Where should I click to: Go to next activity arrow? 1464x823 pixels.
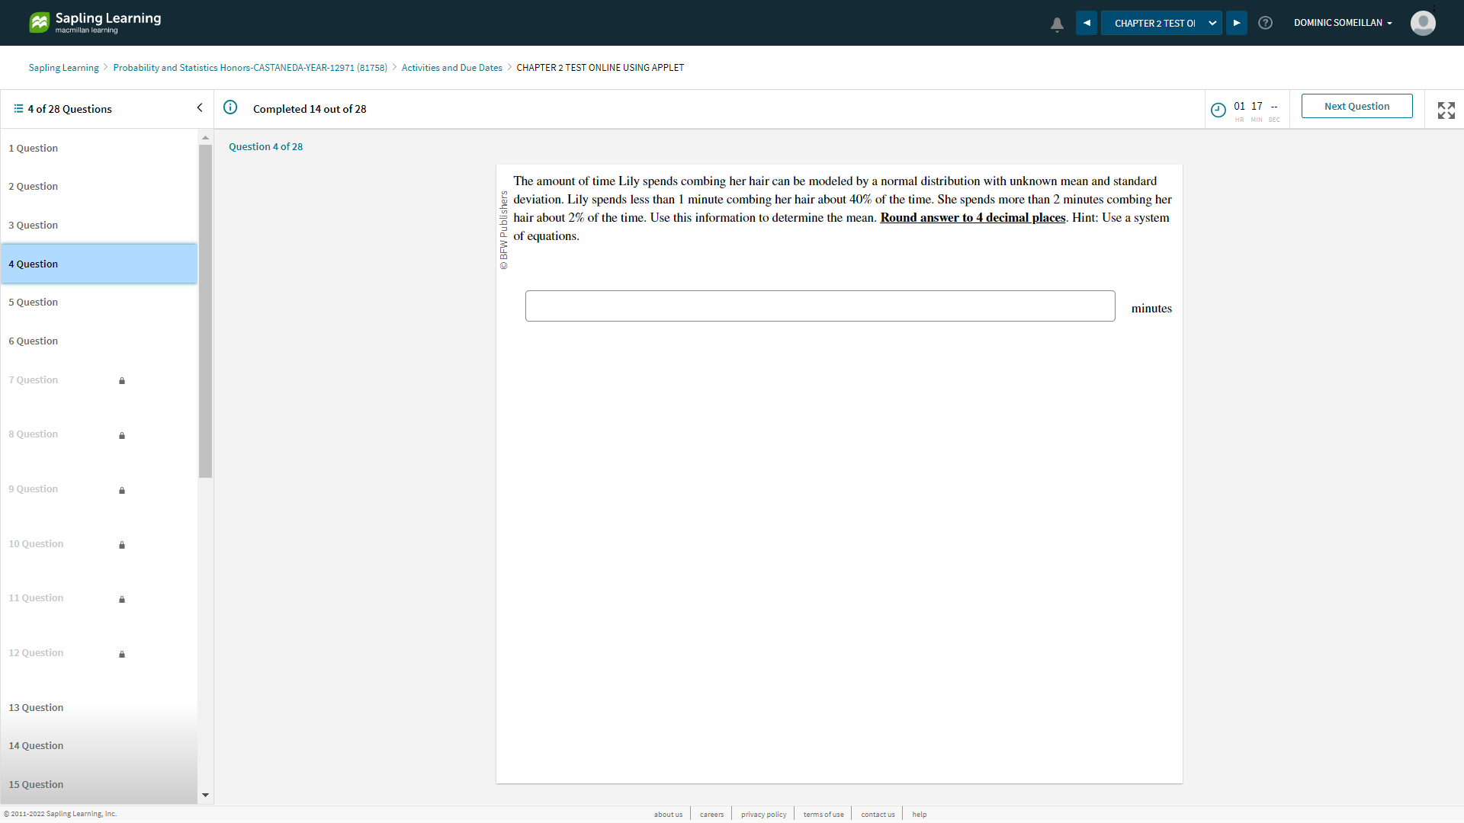coord(1237,23)
